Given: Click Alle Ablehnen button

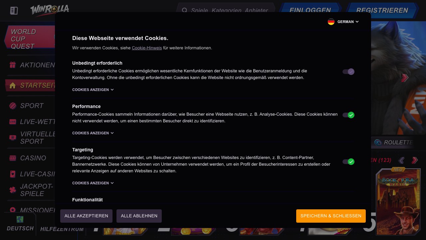Looking at the screenshot, I should (x=139, y=216).
